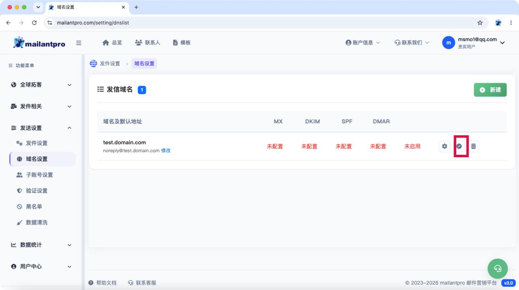Open msmo1@qq.com user menu chevron
The height and width of the screenshot is (290, 519).
tap(503, 43)
